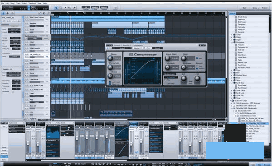
Task: Click the Add Tracks plus icon
Action: [7, 13]
